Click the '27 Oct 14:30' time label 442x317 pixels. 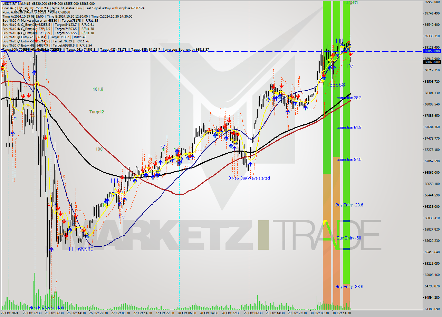143,313
